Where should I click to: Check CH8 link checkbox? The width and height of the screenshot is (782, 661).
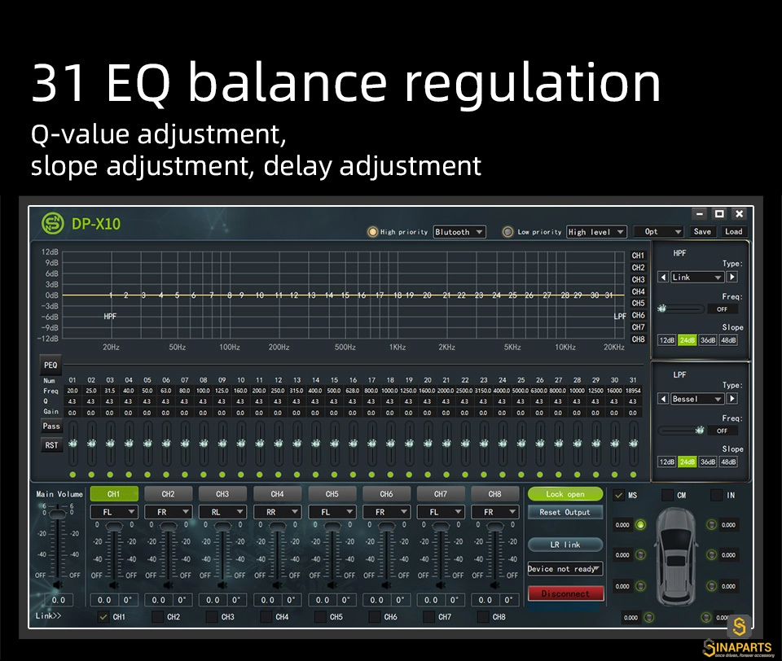483,616
